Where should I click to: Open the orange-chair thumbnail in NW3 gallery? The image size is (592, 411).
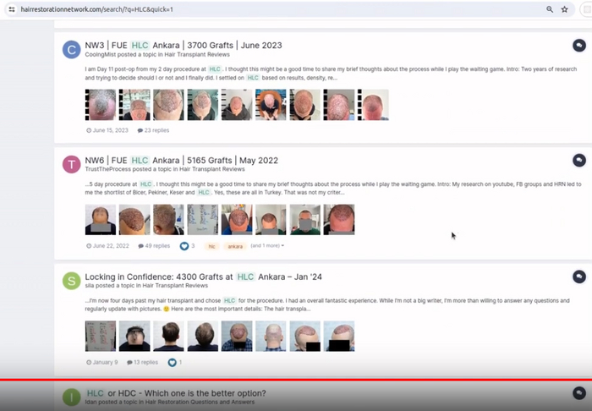(271, 105)
